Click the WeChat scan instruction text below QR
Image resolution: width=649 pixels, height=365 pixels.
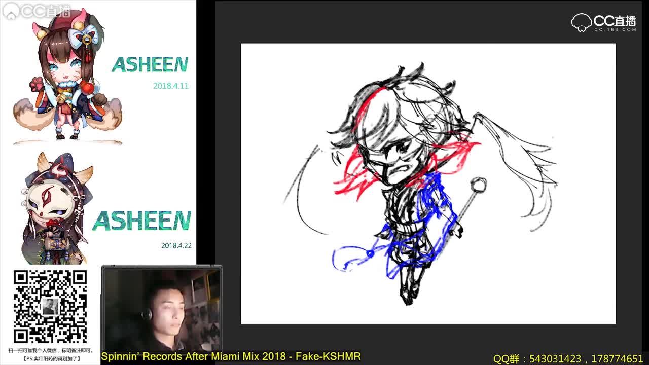click(x=51, y=351)
